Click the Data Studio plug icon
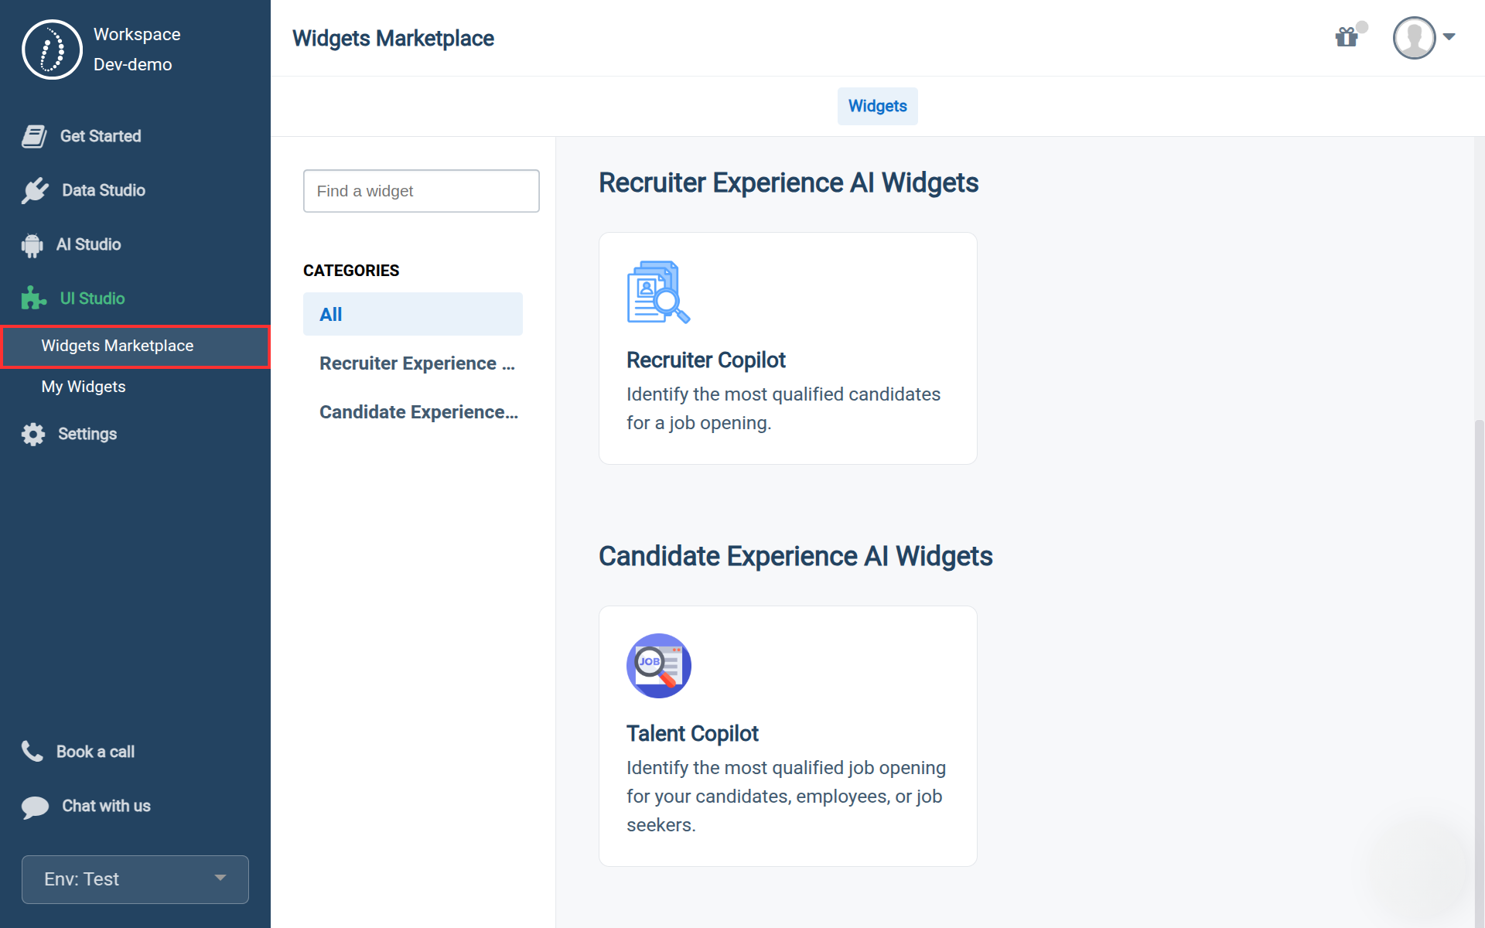The width and height of the screenshot is (1485, 928). (x=35, y=190)
